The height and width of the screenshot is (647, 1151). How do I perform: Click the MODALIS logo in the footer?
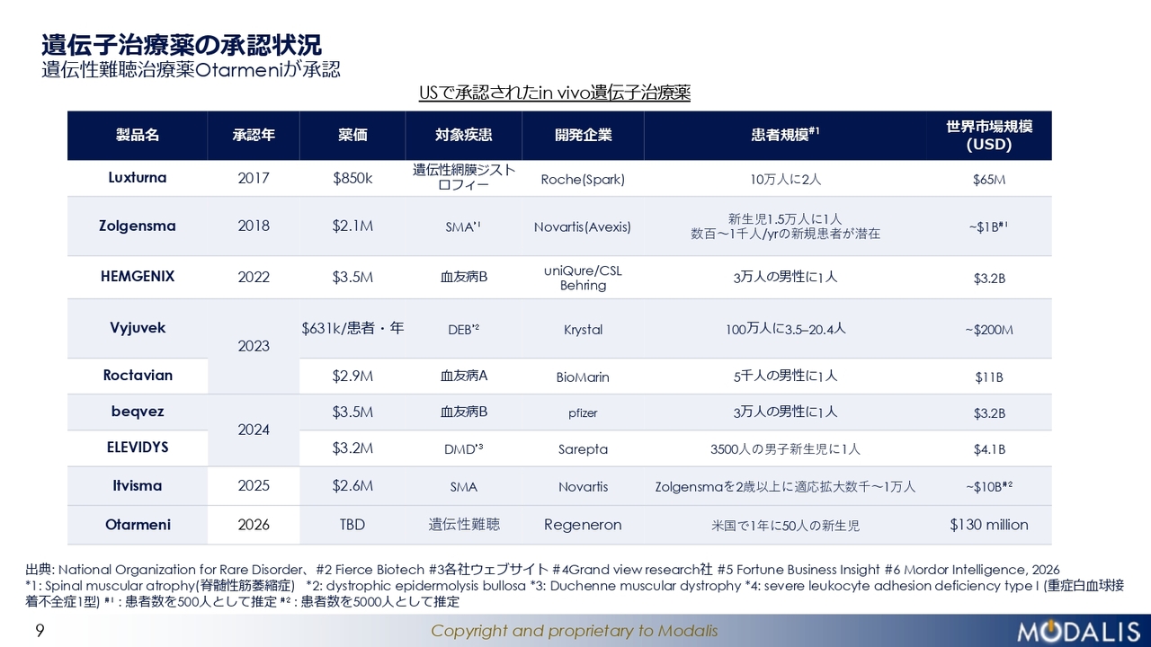(x=1078, y=632)
